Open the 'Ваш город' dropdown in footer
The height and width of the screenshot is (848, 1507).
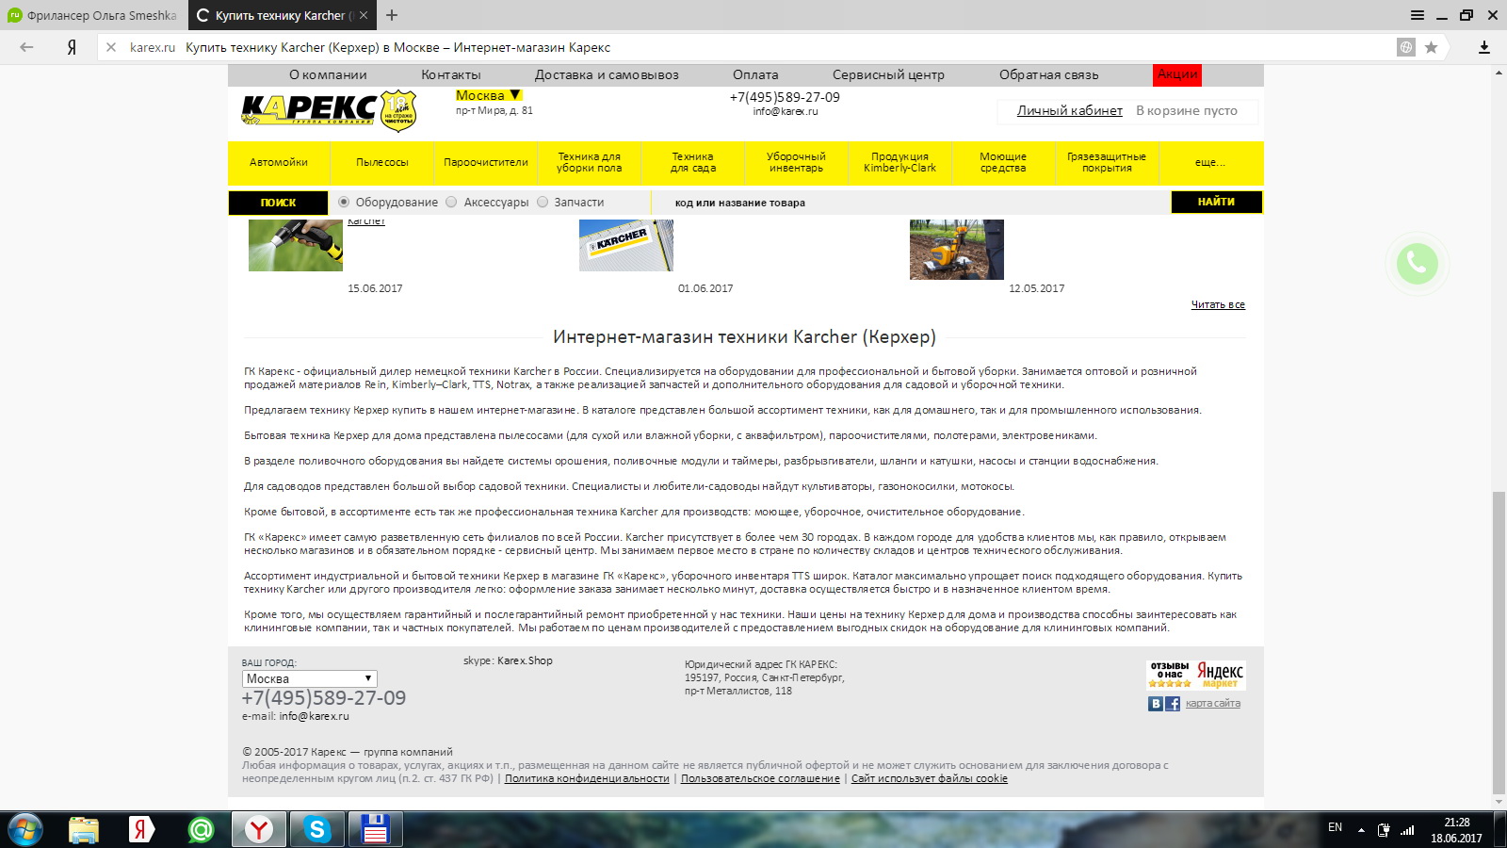click(x=310, y=678)
